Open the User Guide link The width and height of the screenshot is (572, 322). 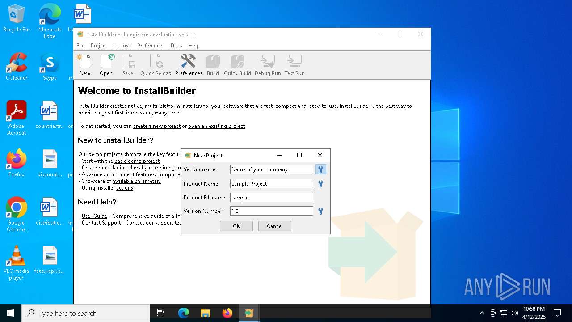coord(94,216)
